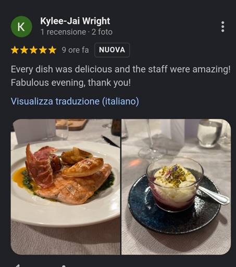Viewport: 236px width, 267px height.
Task: Click the 'Fabulous evening, thank you!' line
Action: (x=71, y=83)
